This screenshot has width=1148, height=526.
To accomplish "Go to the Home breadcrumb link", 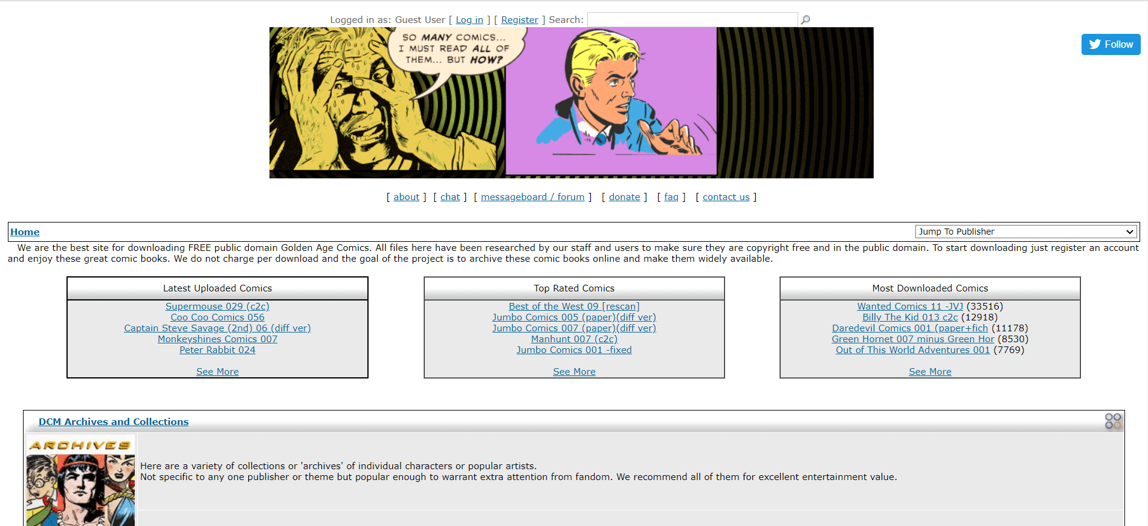I will (25, 232).
